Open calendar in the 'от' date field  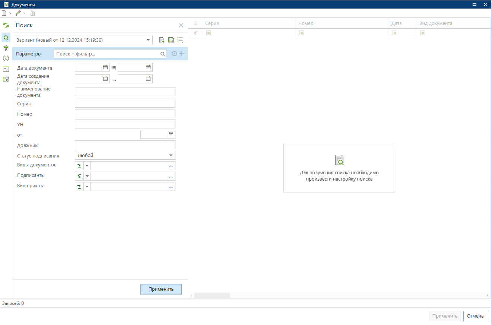point(171,134)
